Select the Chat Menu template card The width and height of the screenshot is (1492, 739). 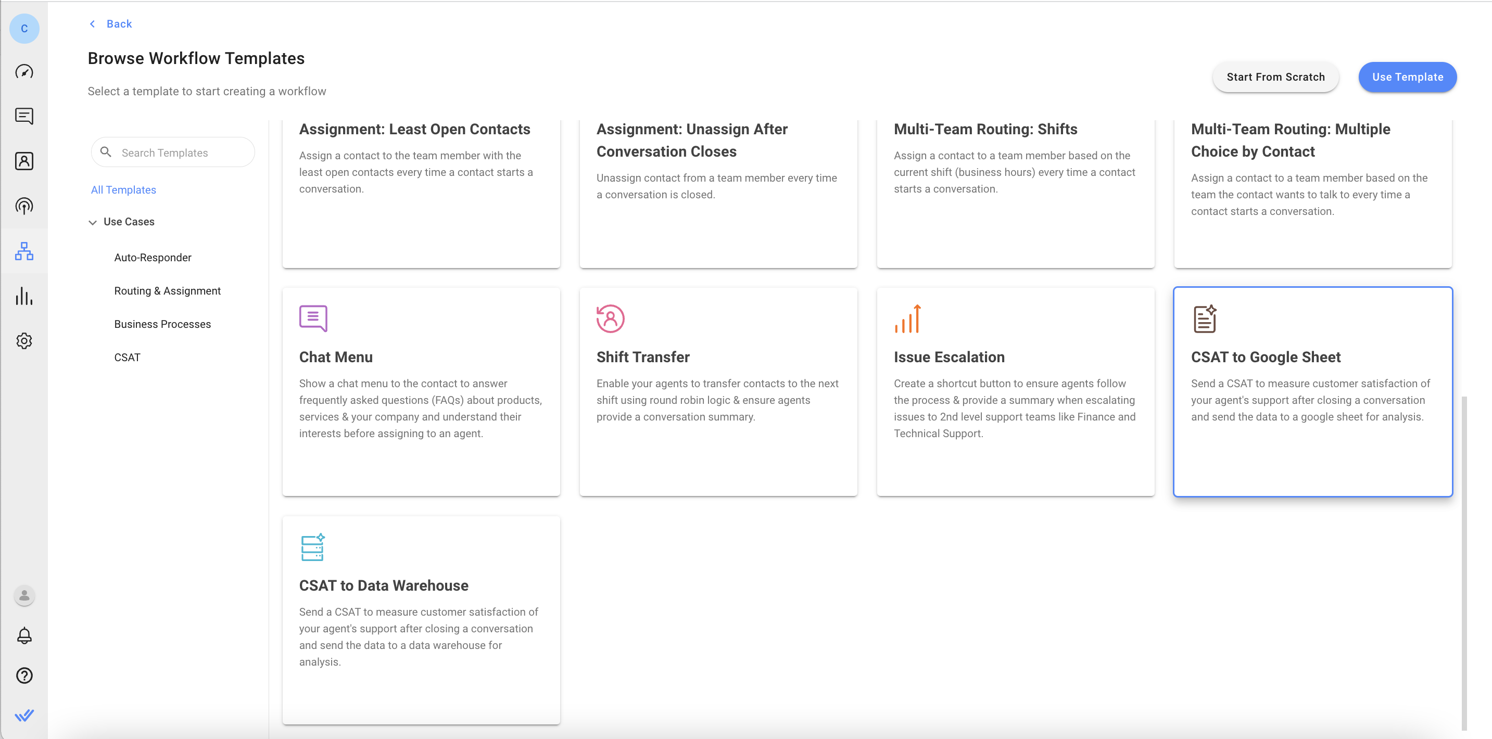[x=421, y=391]
